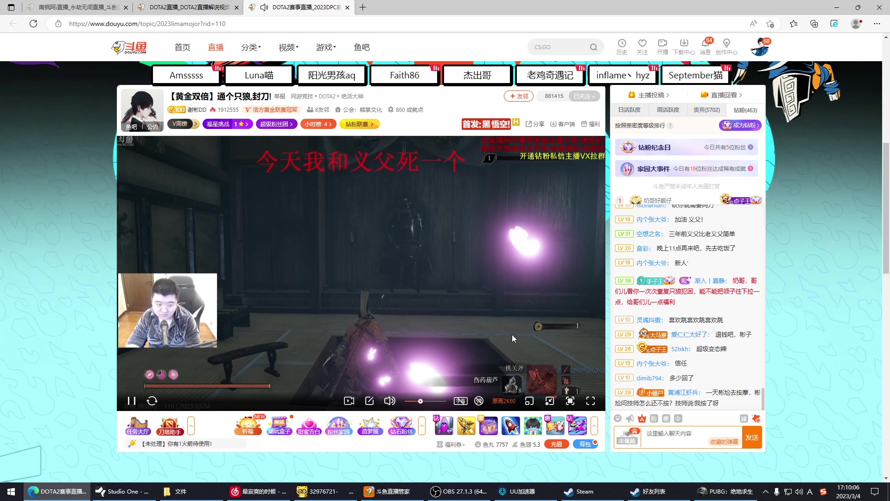
Task: Toggle danmaku bullet comments off
Action: coord(479,401)
